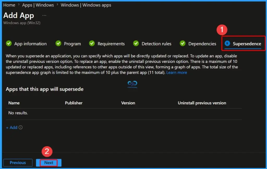Click the green checkmark beside Dependencies
267x169 pixels.
(x=183, y=43)
